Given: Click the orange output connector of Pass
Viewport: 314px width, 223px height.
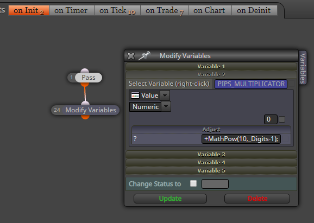Looking at the screenshot, I should tap(85, 85).
